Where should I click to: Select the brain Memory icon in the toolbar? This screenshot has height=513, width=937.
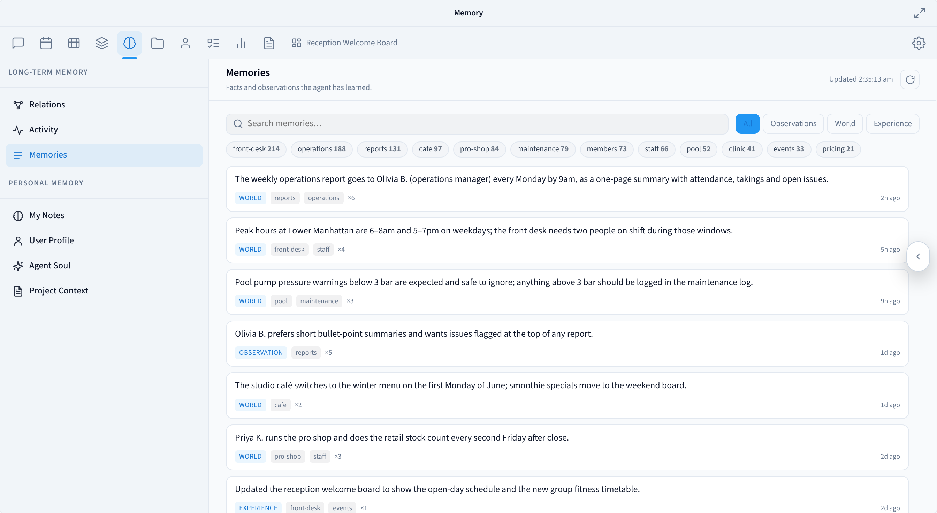tap(129, 43)
